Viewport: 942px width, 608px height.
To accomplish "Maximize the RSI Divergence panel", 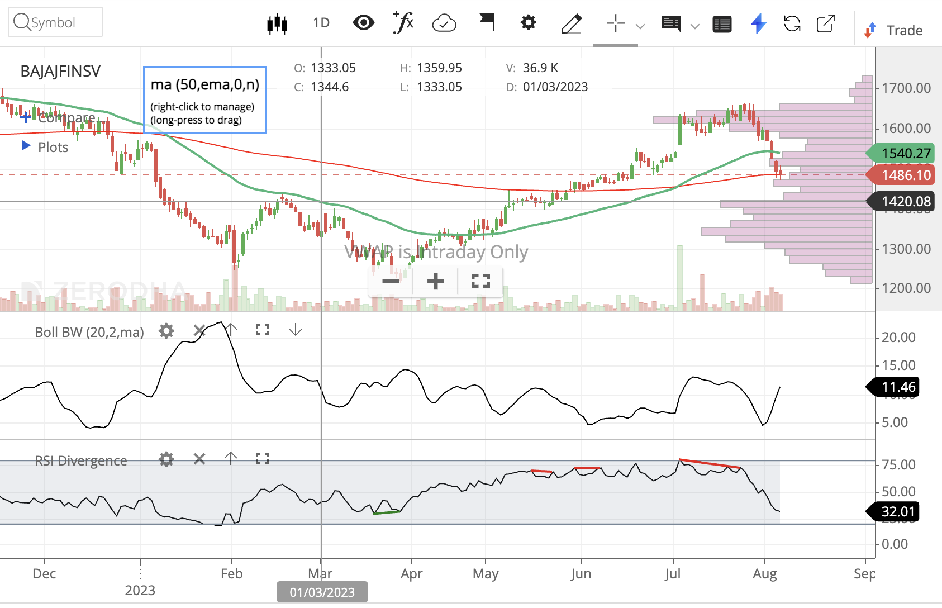I will pyautogui.click(x=263, y=459).
